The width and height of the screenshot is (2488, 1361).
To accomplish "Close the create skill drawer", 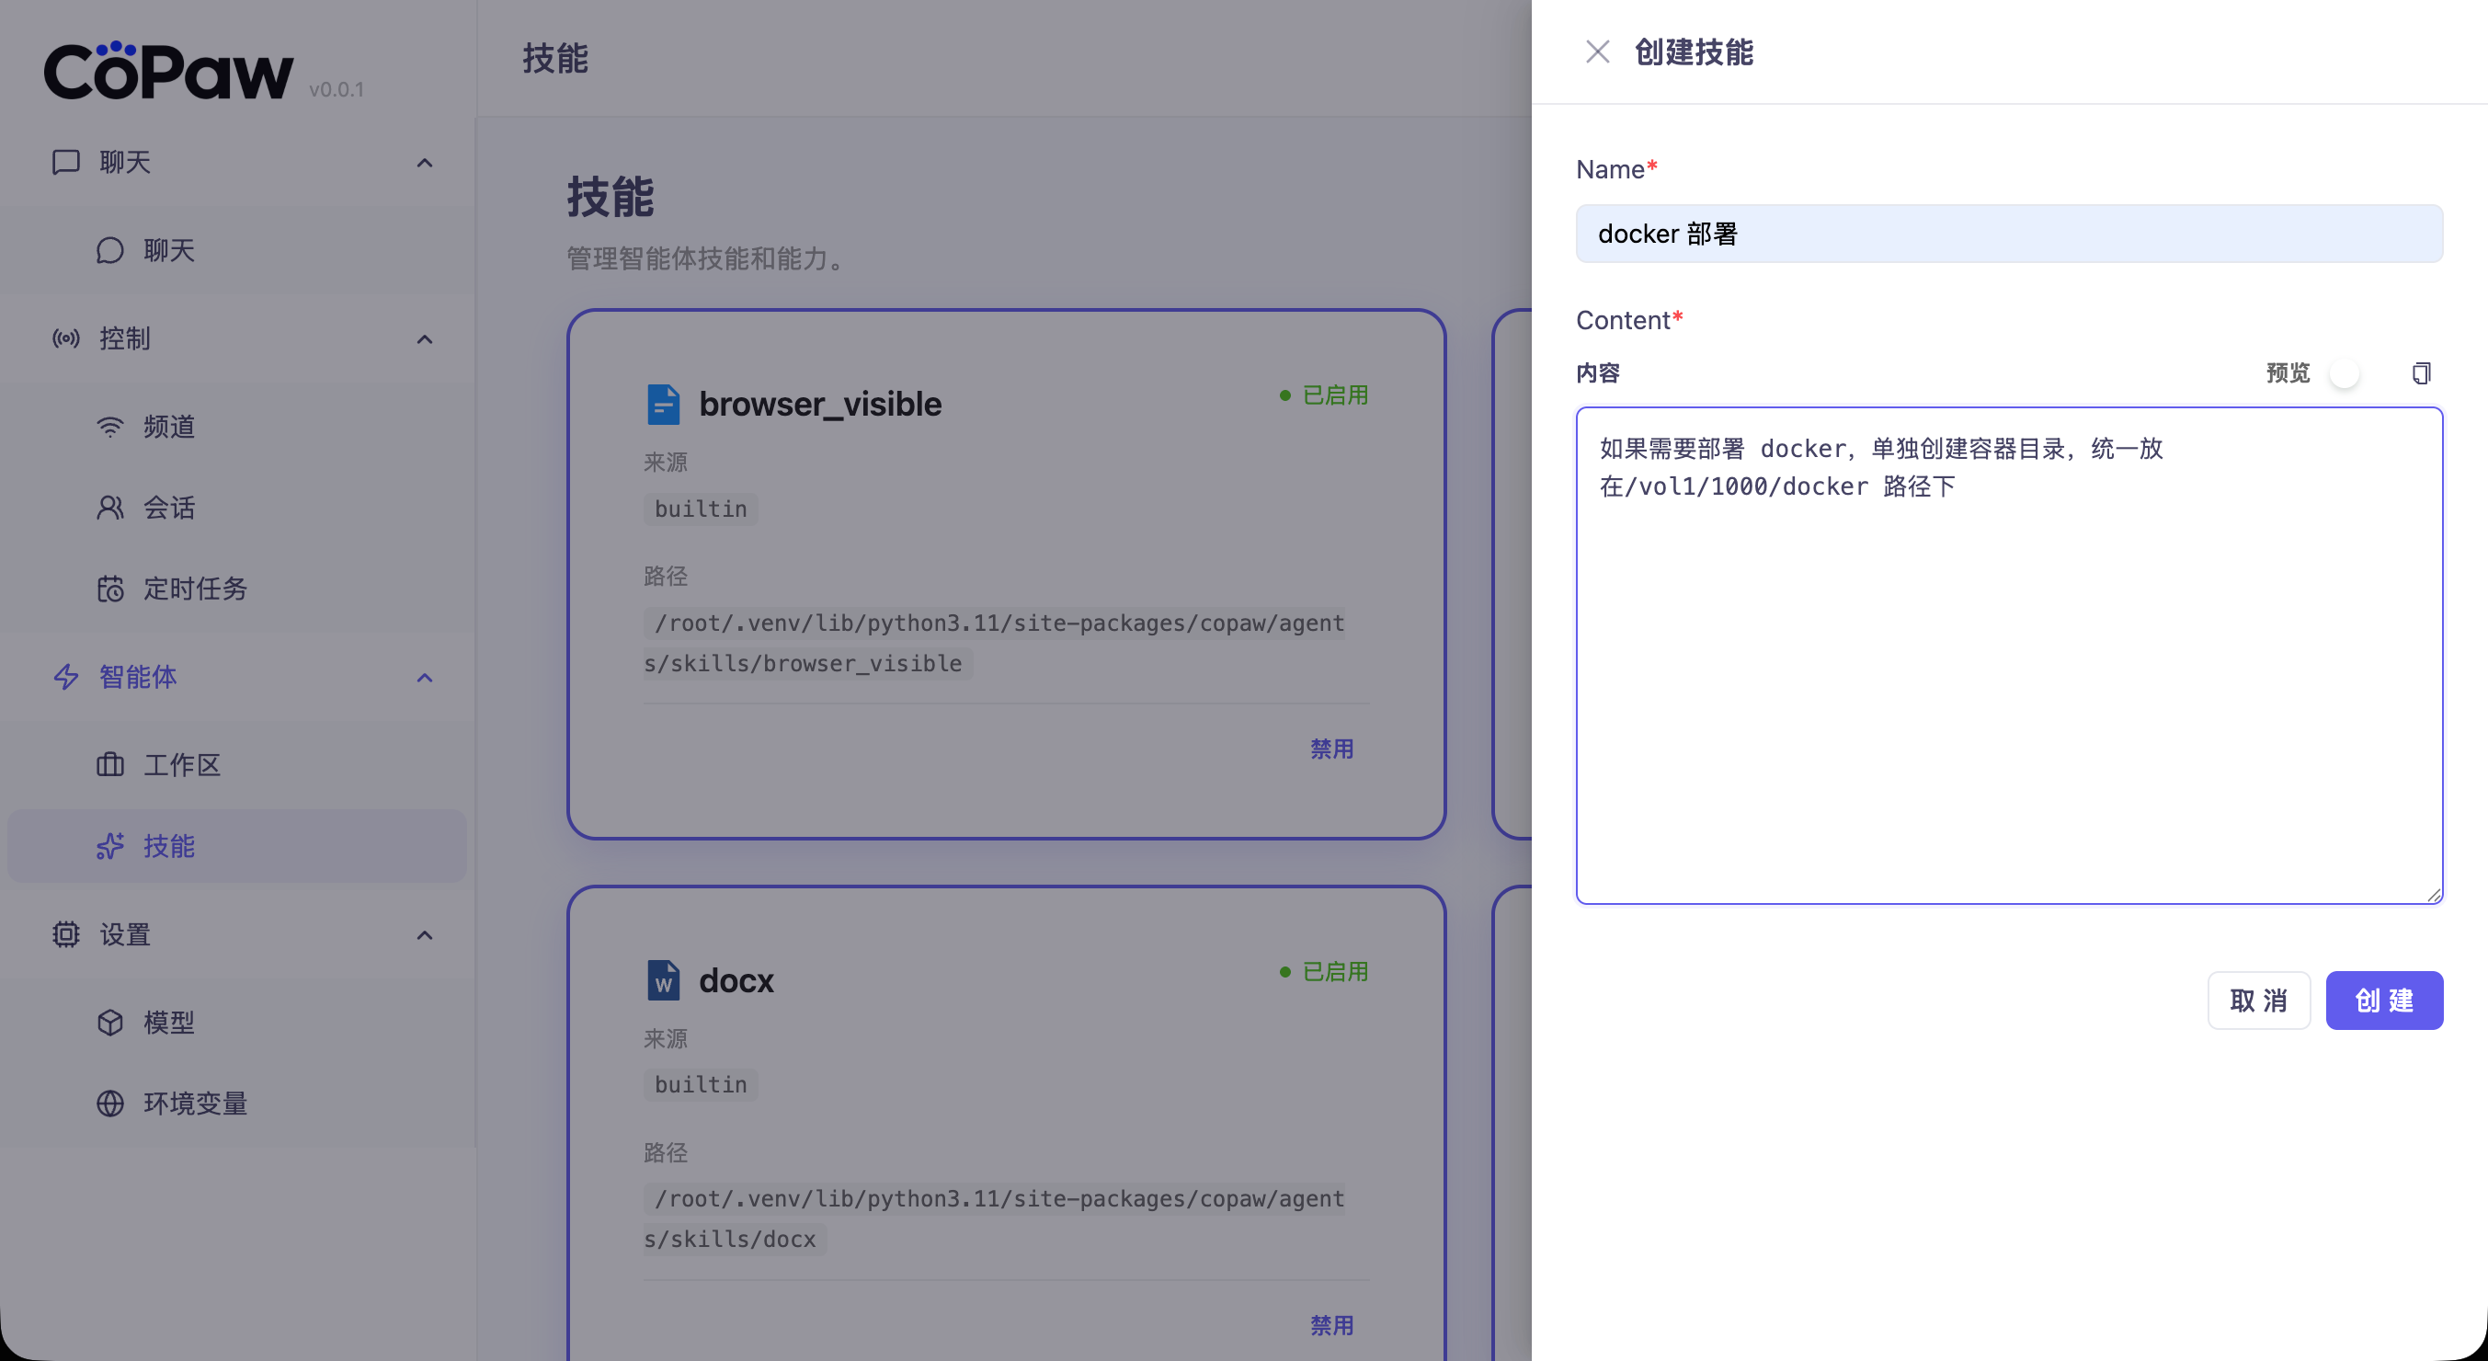I will click(1597, 52).
